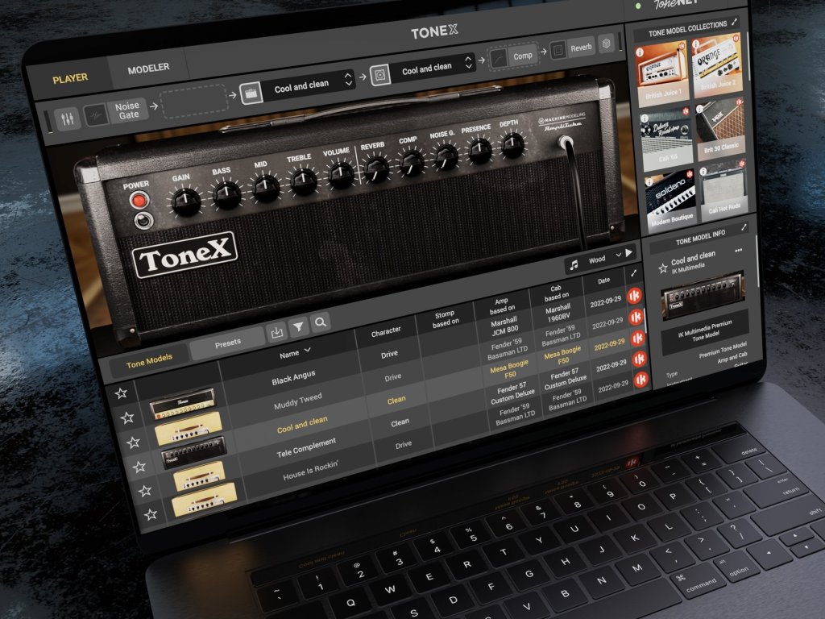Click the TREBLE knob
The width and height of the screenshot is (825, 619).
304,181
